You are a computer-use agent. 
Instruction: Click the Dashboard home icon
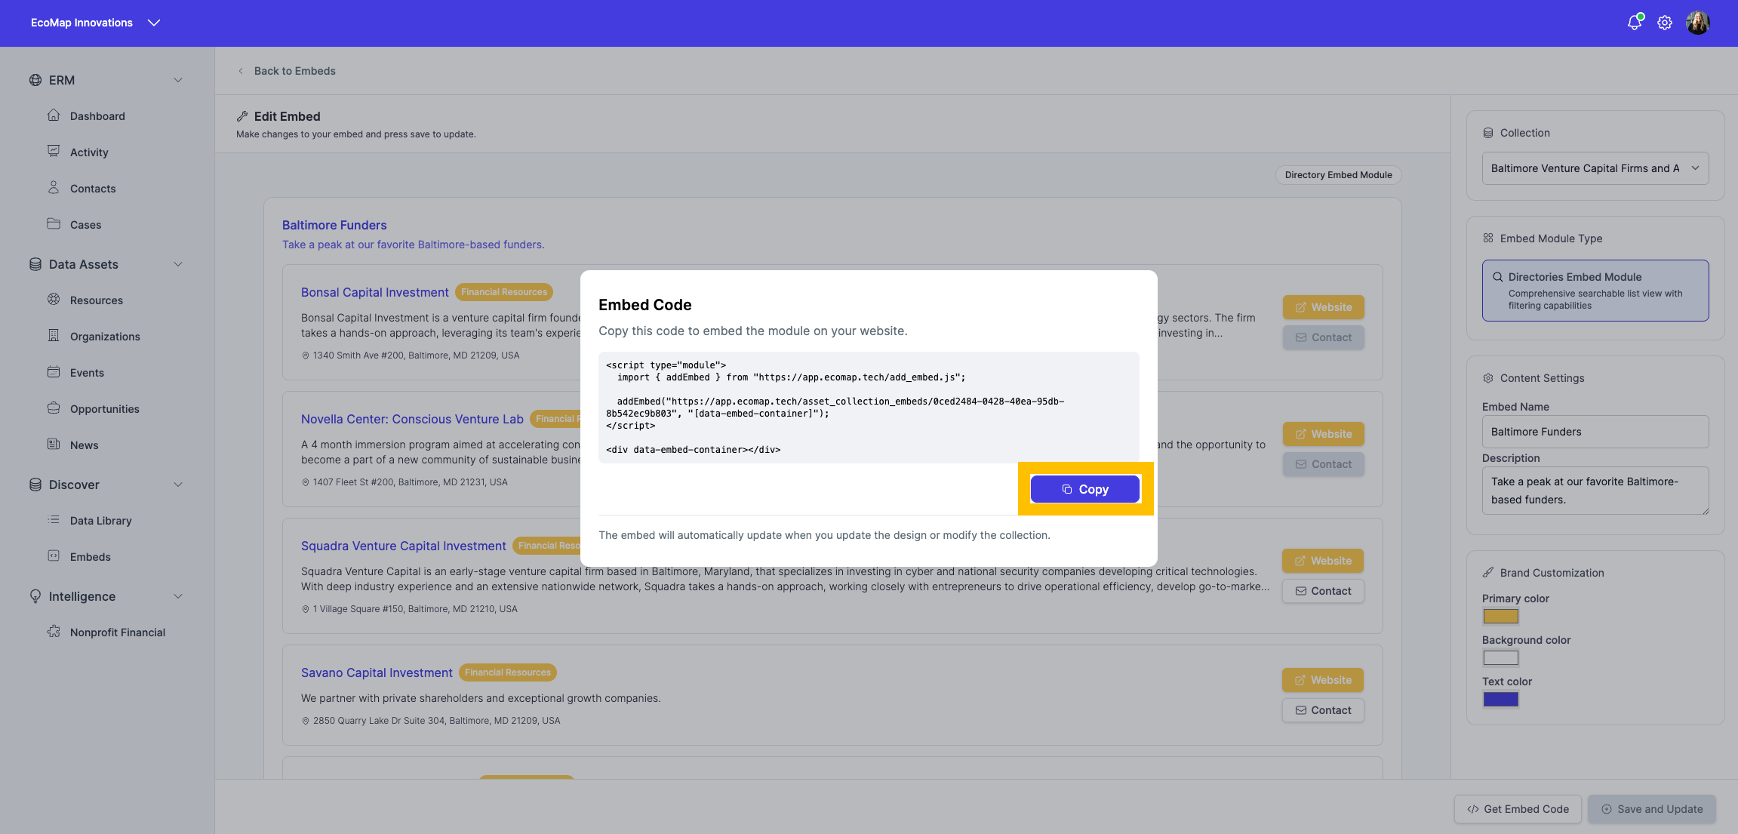click(x=54, y=115)
